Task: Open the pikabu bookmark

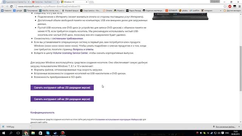Action: [183, 11]
